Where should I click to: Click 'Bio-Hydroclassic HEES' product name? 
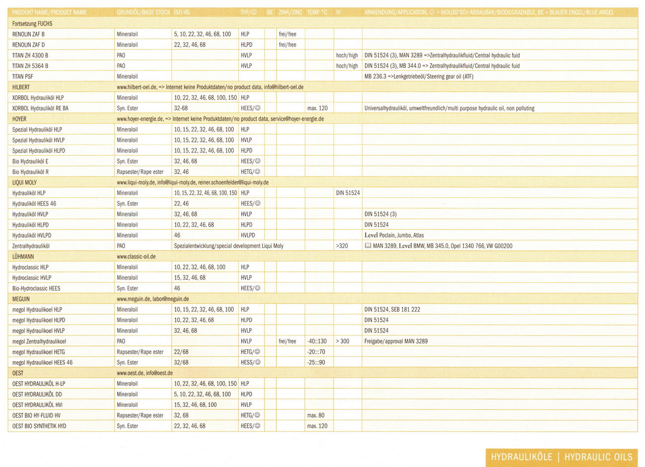pyautogui.click(x=36, y=288)
